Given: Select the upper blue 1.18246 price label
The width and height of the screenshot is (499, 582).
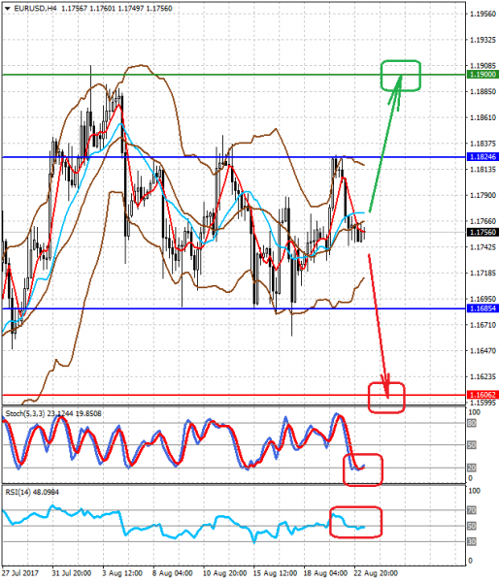Looking at the screenshot, I should pos(482,157).
